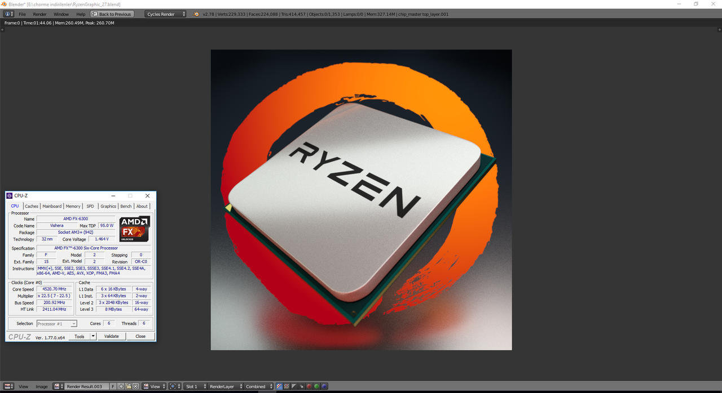Minimize the CPU-Z window

(113, 196)
